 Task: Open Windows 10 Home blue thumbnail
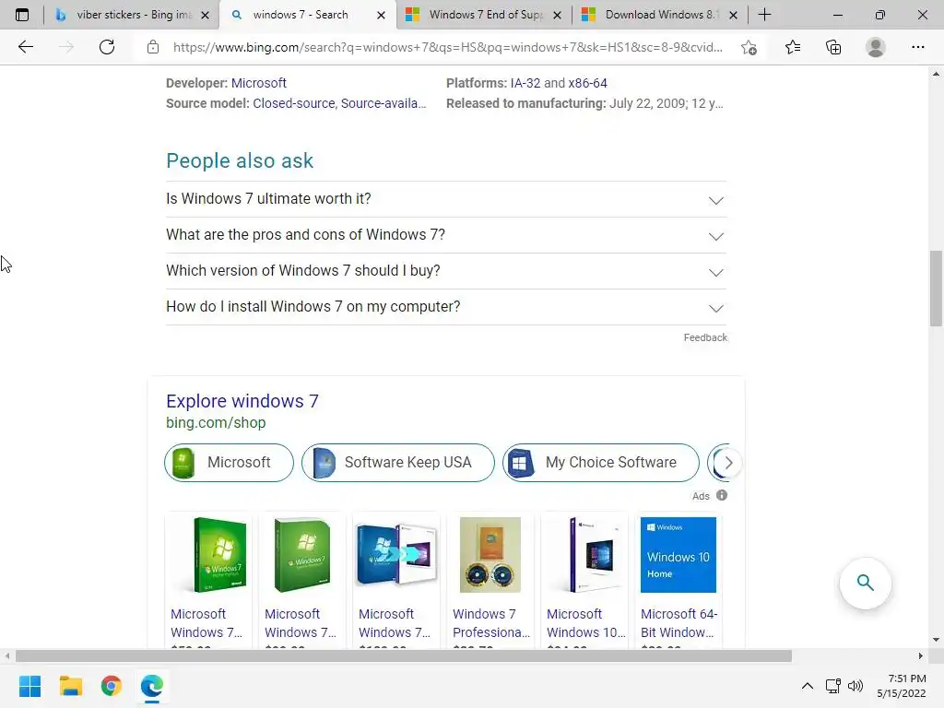(678, 555)
